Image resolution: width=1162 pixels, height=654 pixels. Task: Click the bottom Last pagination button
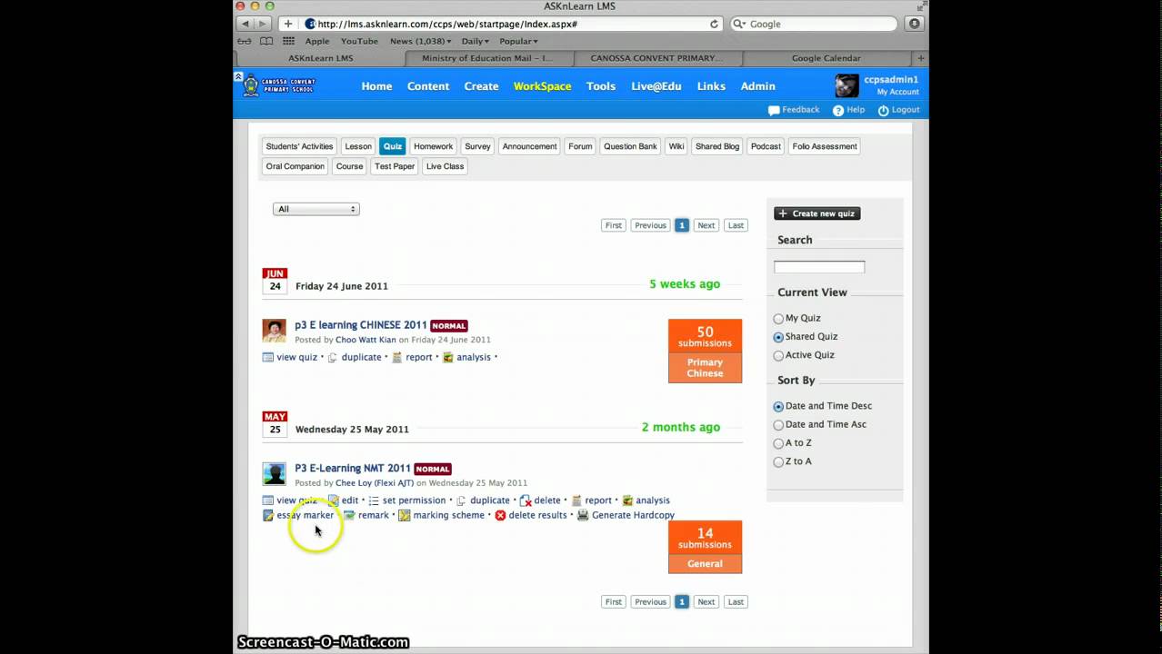click(x=736, y=602)
